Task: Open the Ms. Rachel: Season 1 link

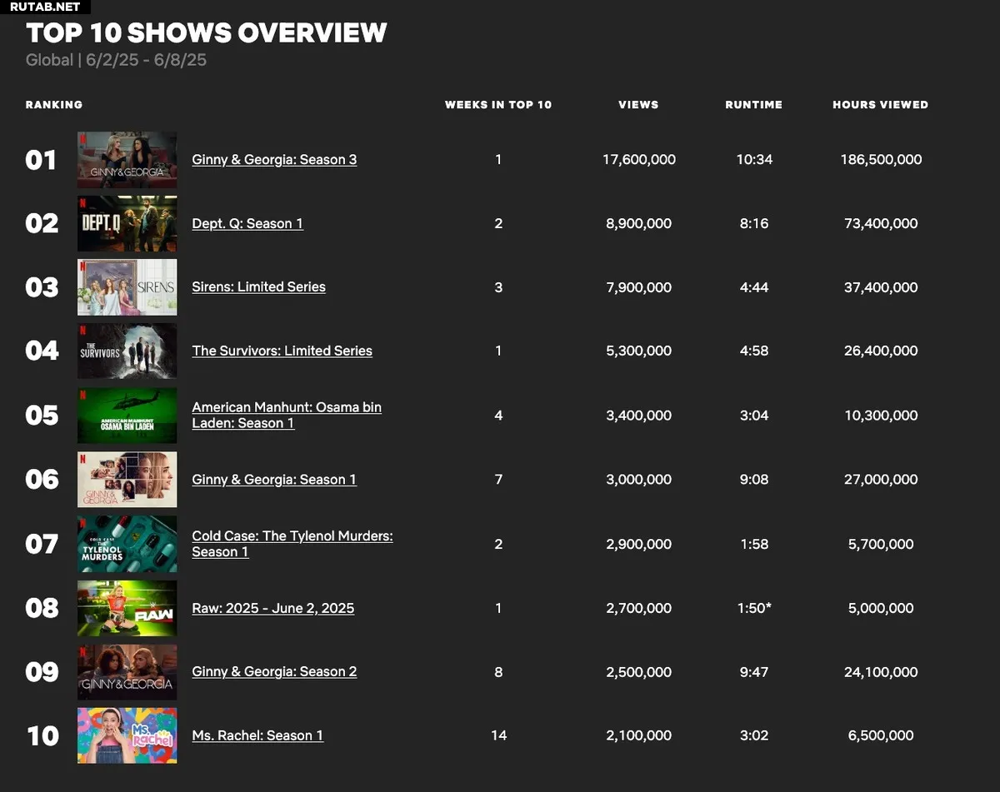Action: click(x=257, y=735)
